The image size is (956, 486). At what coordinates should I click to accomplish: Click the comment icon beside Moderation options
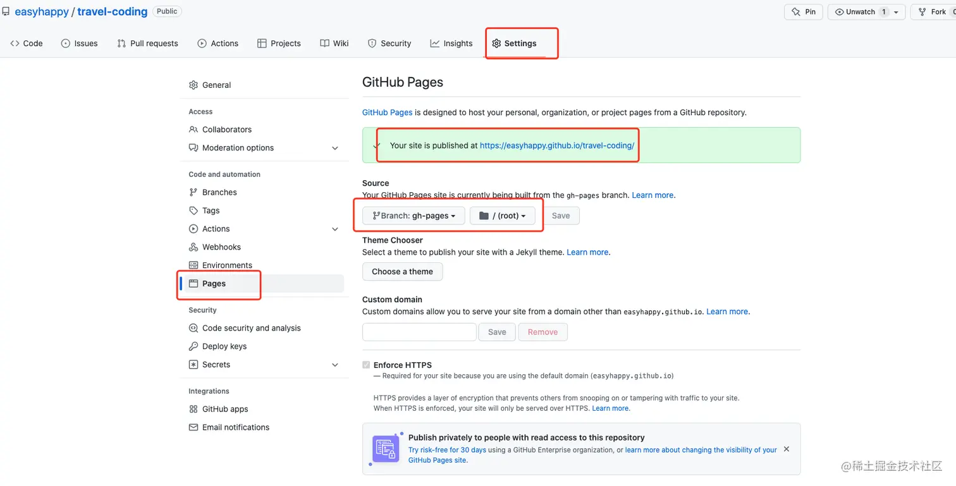point(193,148)
